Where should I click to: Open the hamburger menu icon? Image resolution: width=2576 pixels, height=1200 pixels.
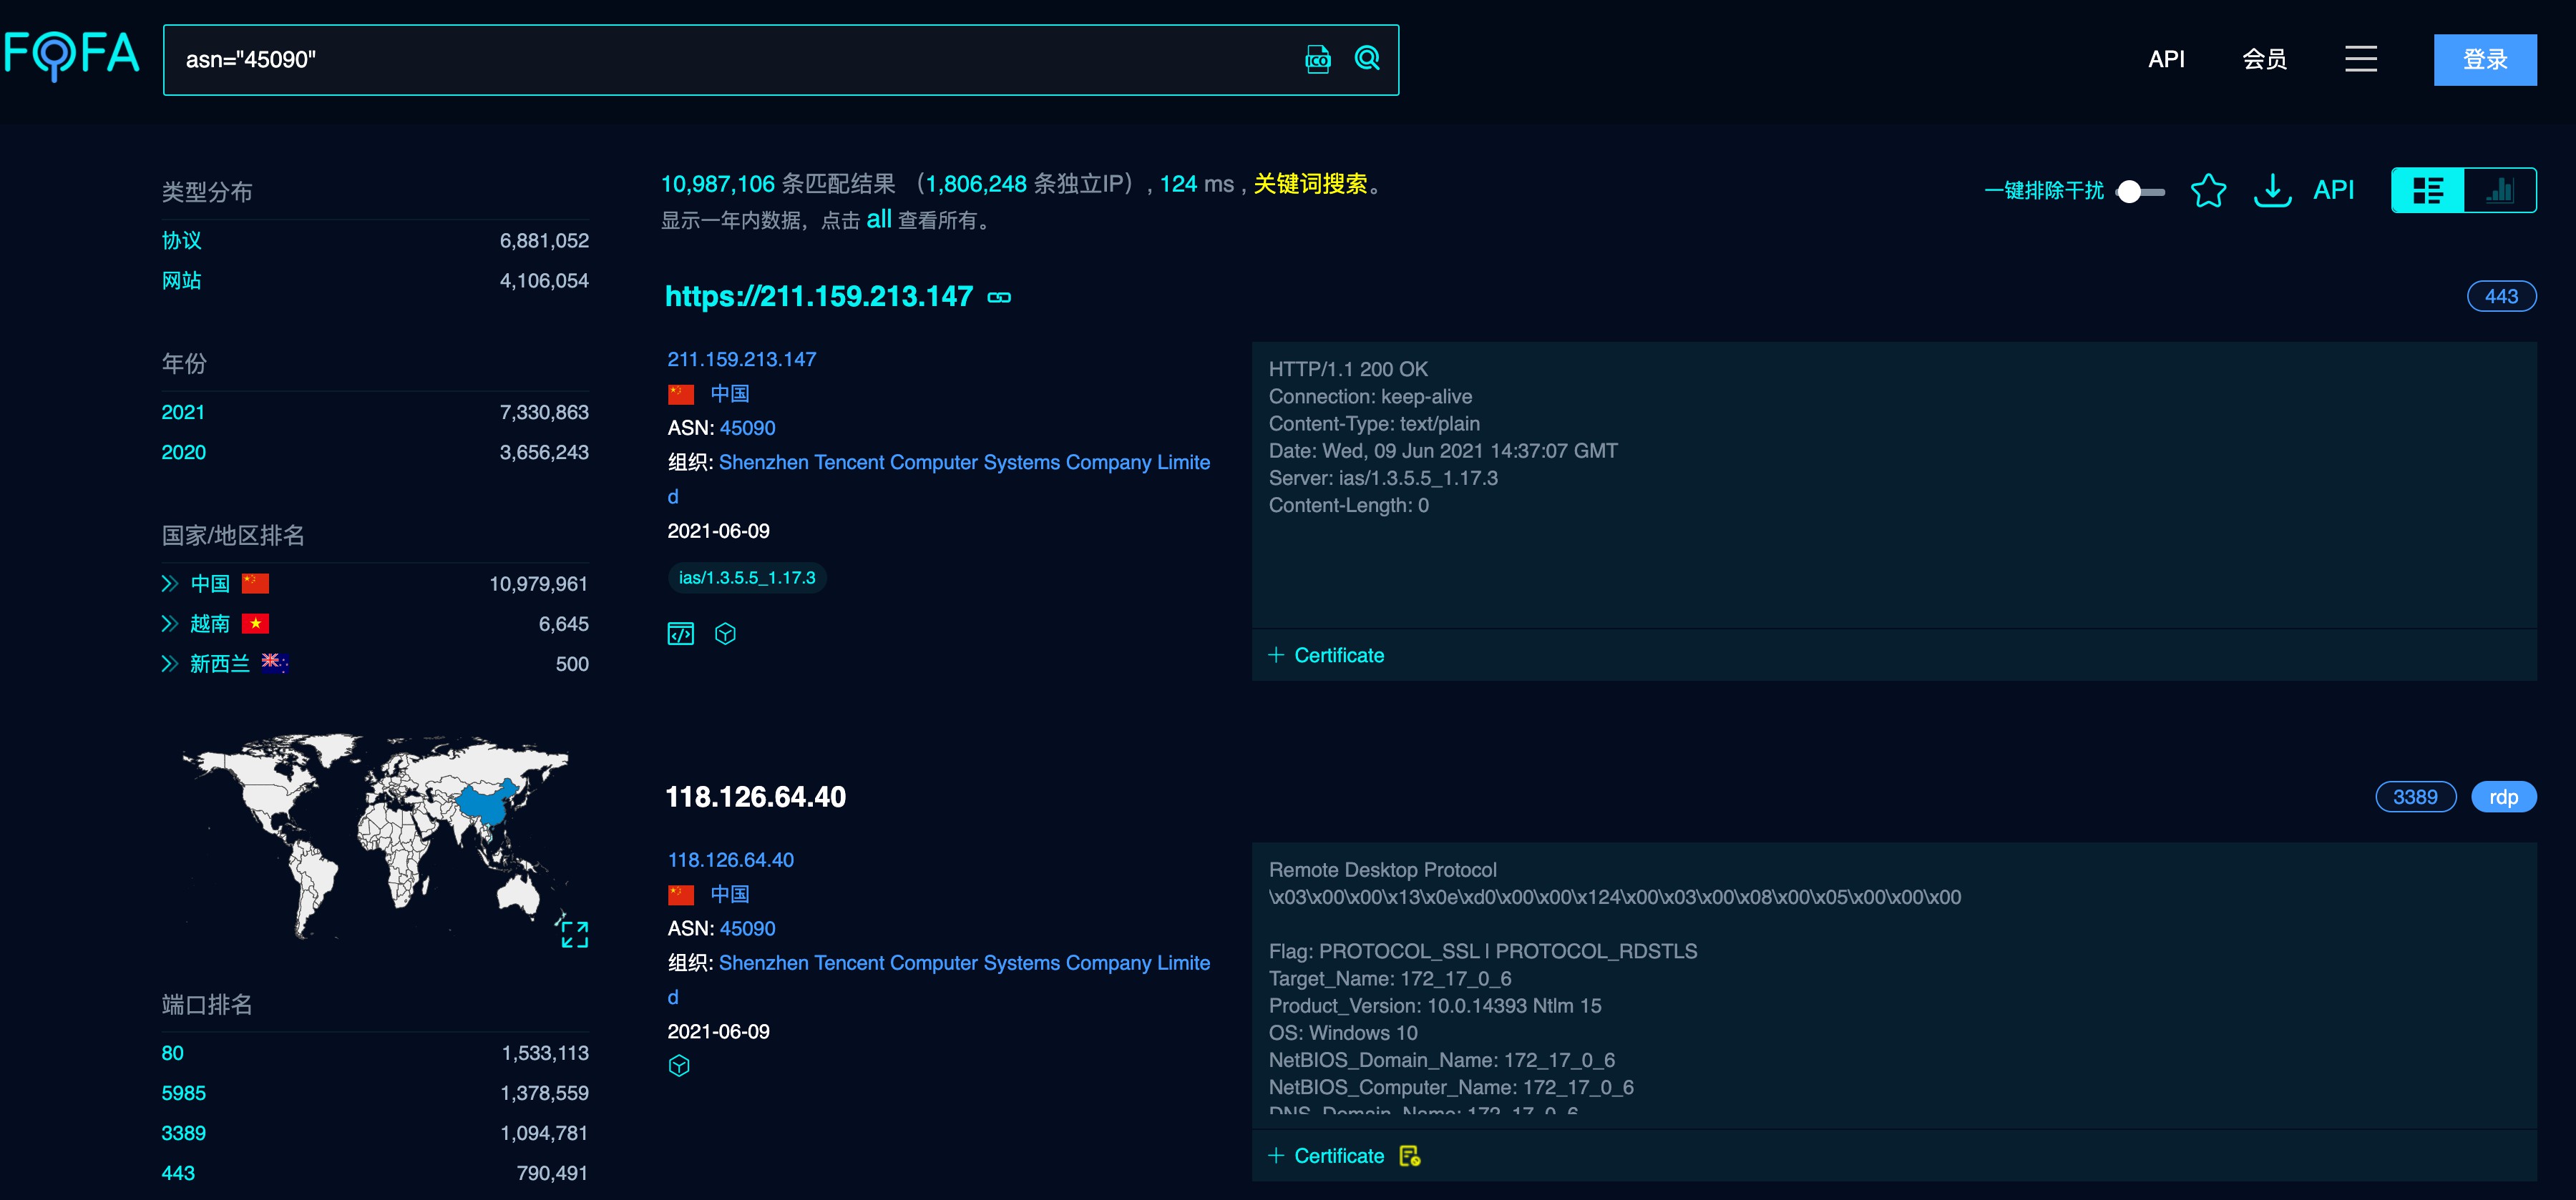(x=2360, y=59)
